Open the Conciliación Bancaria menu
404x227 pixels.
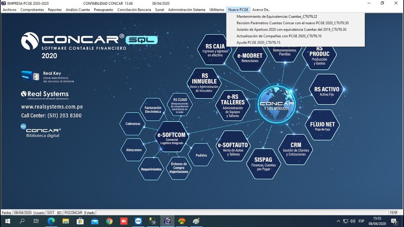coord(134,10)
